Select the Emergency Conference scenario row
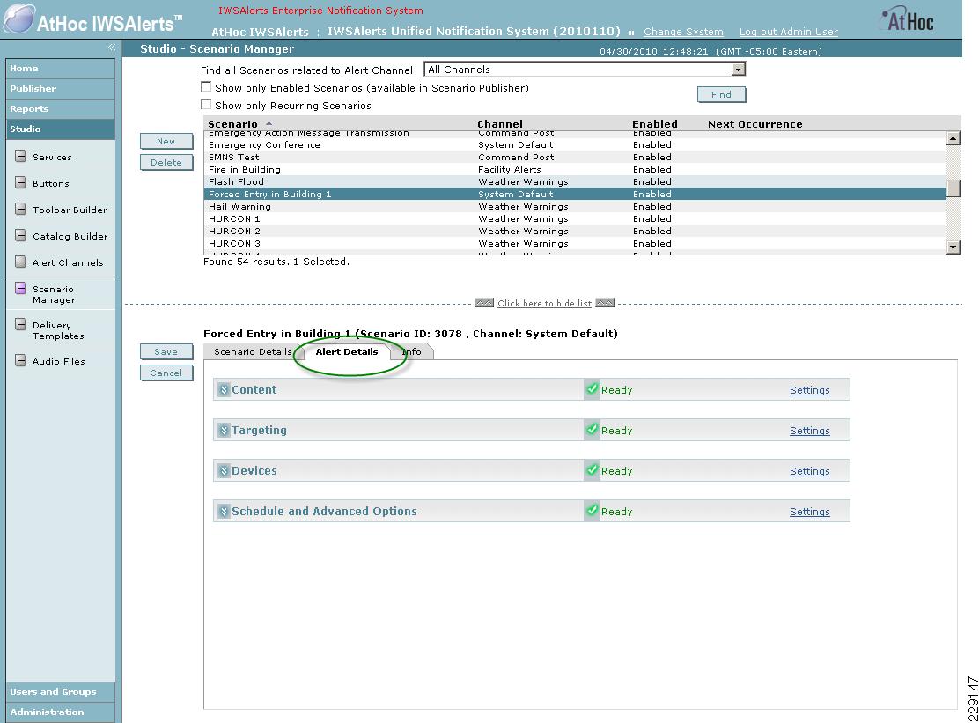979x723 pixels. pyautogui.click(x=575, y=144)
